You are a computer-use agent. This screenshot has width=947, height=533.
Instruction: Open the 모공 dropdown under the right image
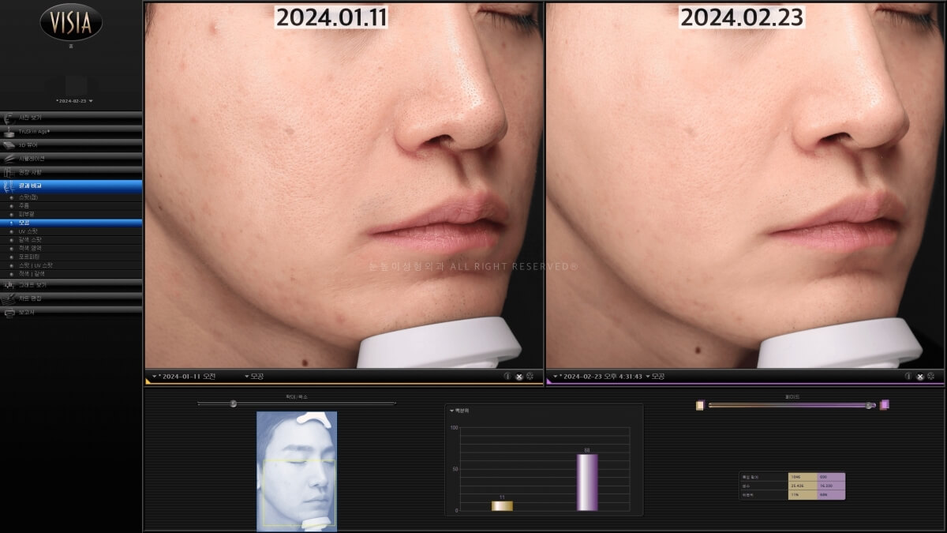pos(655,376)
